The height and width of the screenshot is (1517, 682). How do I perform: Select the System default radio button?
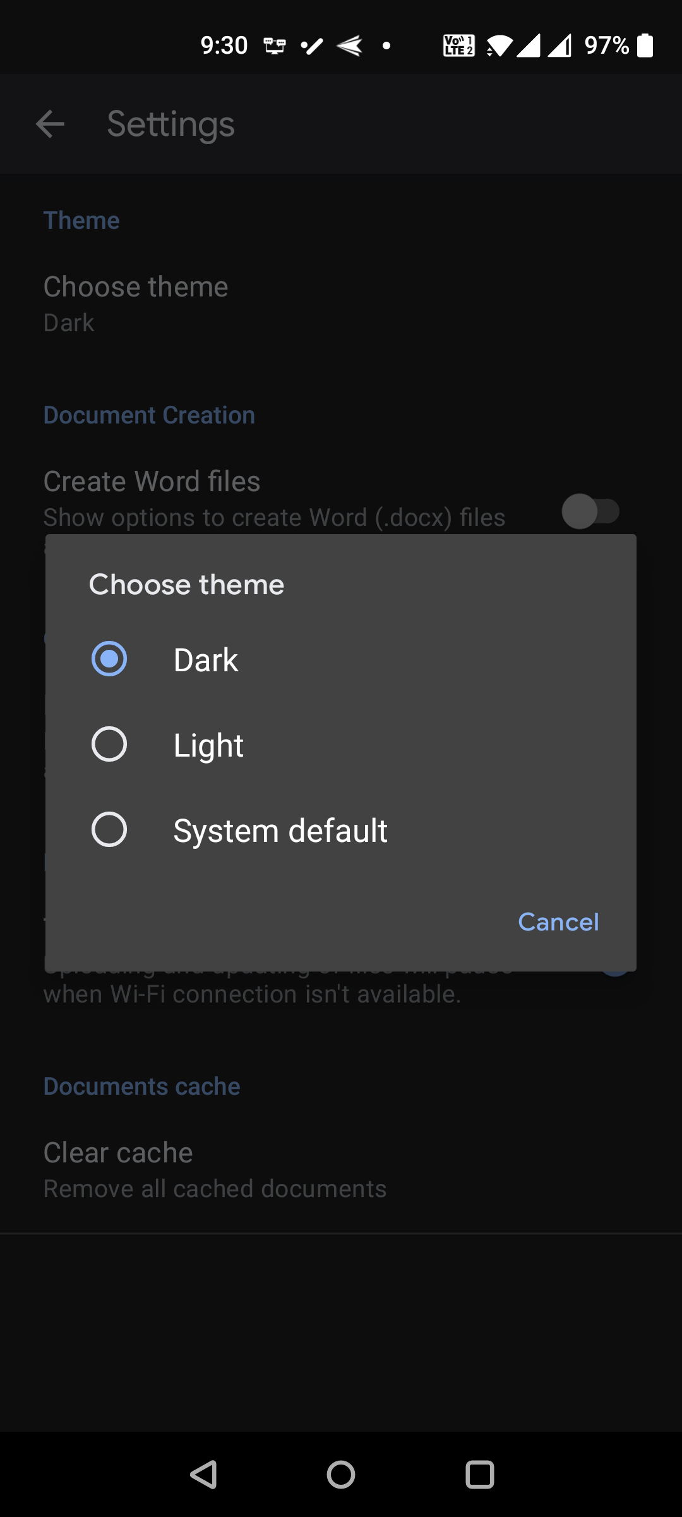pos(109,829)
